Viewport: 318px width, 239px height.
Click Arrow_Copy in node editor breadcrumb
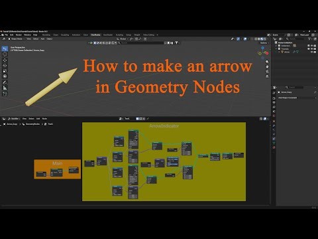pyautogui.click(x=12, y=124)
